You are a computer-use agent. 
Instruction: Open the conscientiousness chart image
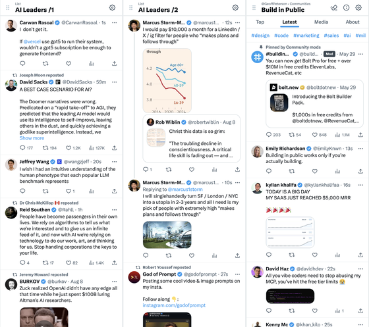pos(167,80)
